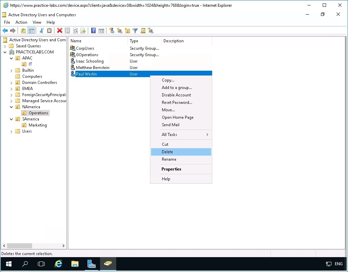348x272 pixels.
Task: Click the red X Delete toolbar icon
Action: point(59,30)
